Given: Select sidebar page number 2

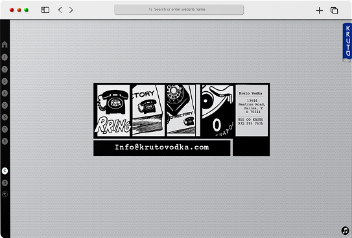Looking at the screenshot, I should tap(5, 69).
